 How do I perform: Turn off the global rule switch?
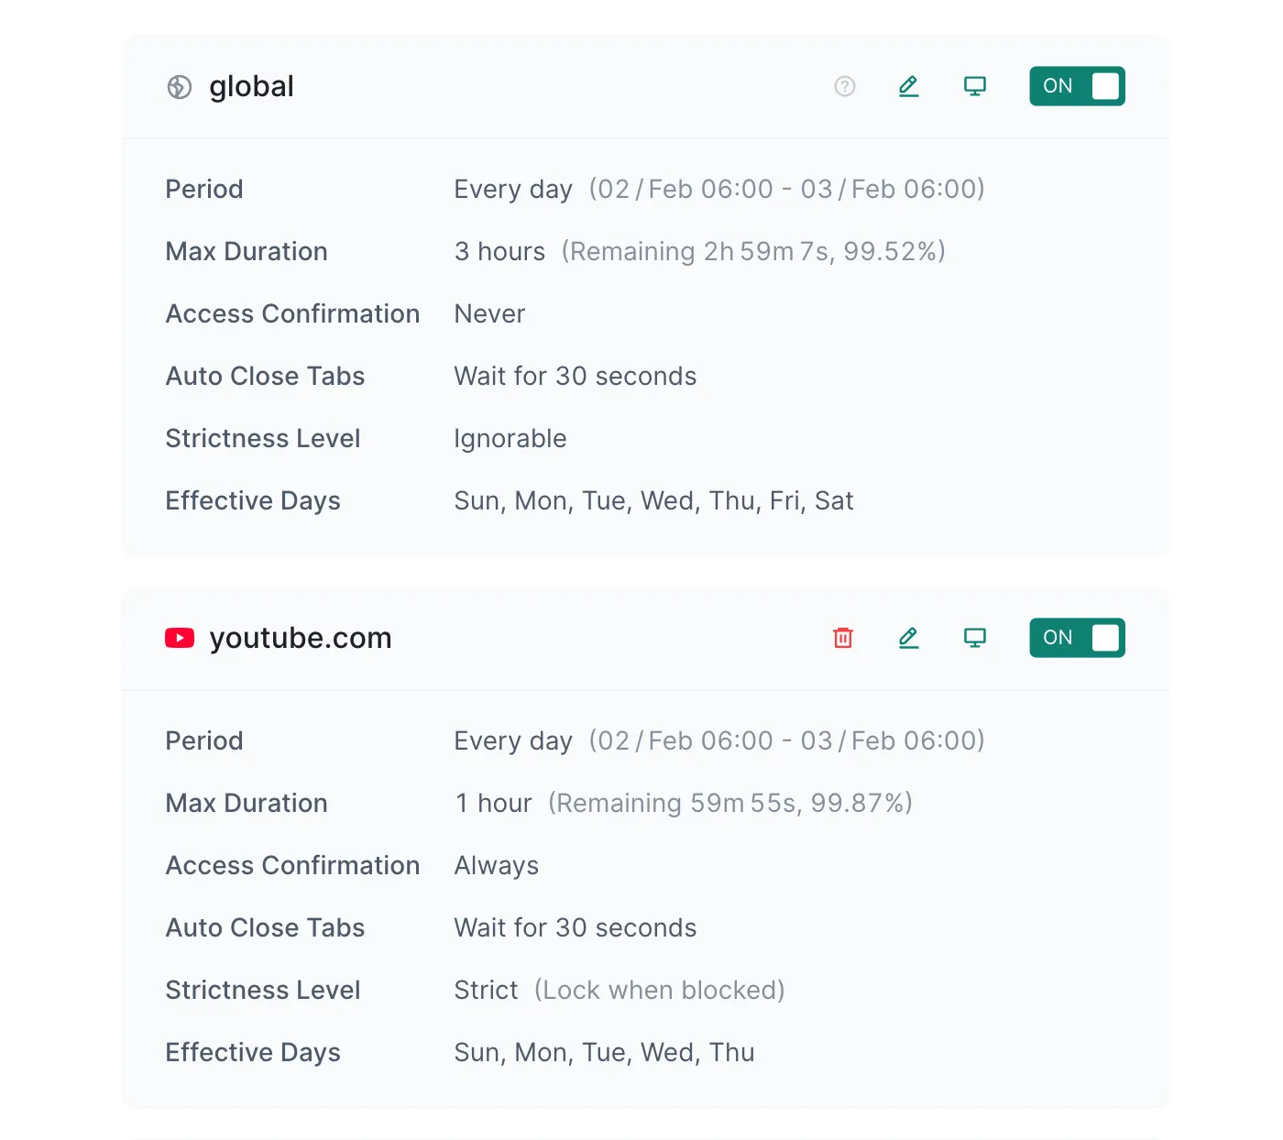(x=1077, y=86)
